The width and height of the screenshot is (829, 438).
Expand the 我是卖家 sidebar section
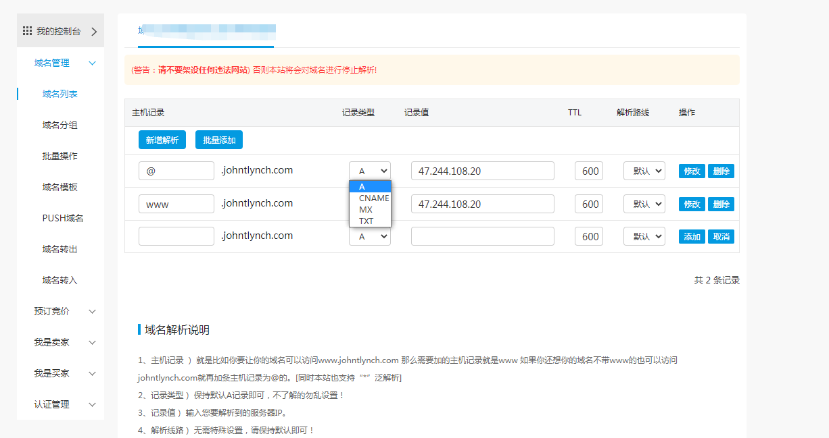tap(93, 342)
